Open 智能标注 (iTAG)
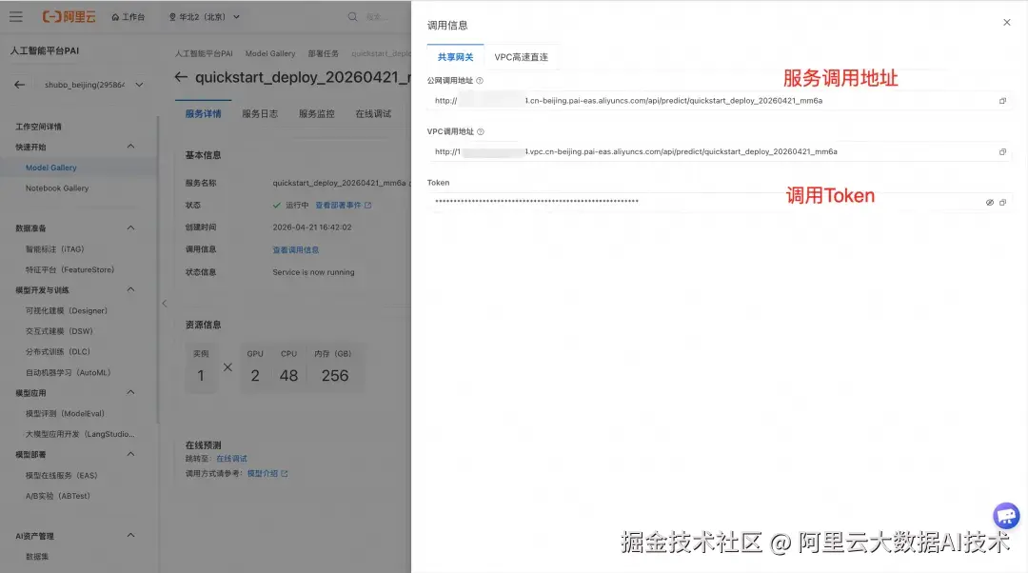The height and width of the screenshot is (573, 1028). pos(54,249)
